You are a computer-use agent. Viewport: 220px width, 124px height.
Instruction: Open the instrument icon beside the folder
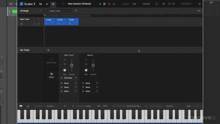[x=47, y=4]
